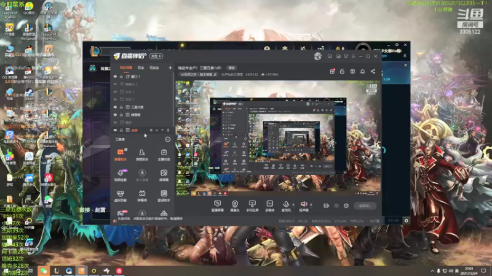Toggle visibility eye of 文本 1 source
This screenshot has height=276, width=492.
pos(115,99)
